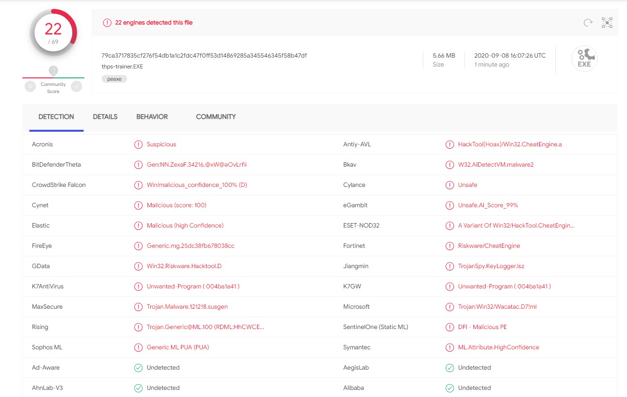Click the community score question marker
This screenshot has height=397, width=627.
53,71
